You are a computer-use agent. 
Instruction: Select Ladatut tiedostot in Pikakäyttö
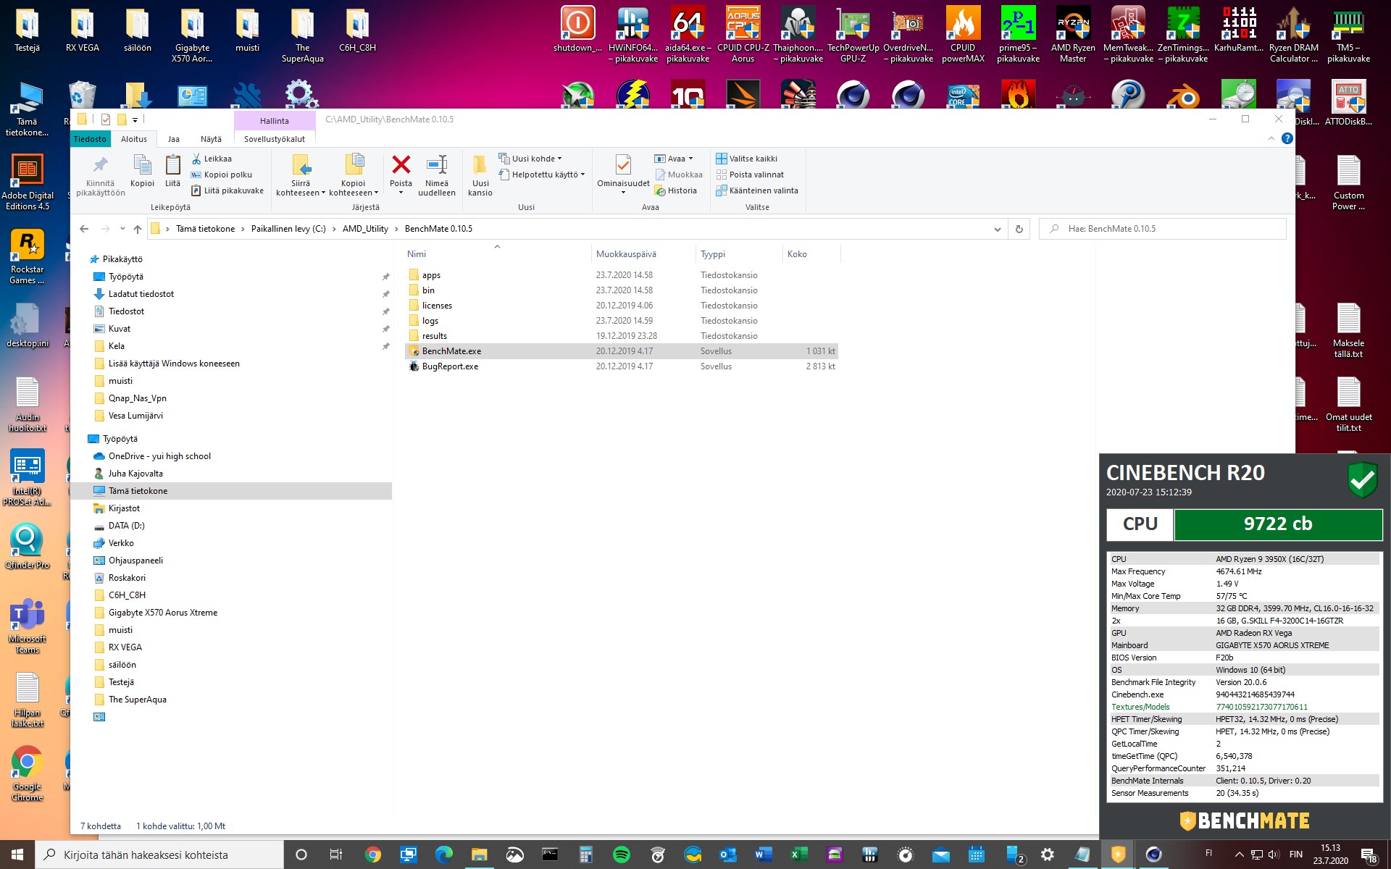point(141,294)
